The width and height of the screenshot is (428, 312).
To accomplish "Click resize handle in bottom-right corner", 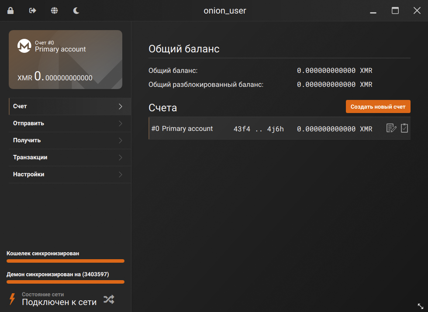I will (421, 306).
